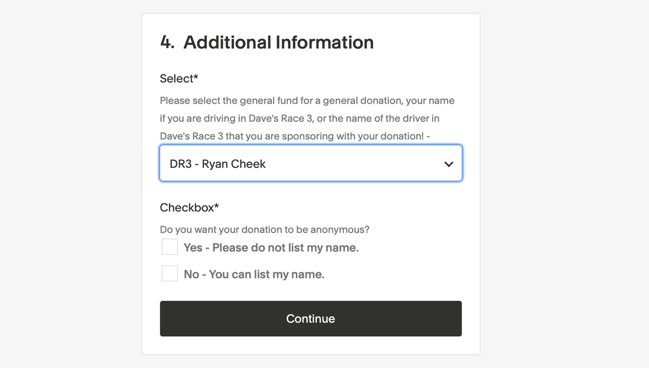Screen dimensions: 649x368
Task: Open the DR3 - Ryan Cheek dropdown
Action: pyautogui.click(x=311, y=163)
